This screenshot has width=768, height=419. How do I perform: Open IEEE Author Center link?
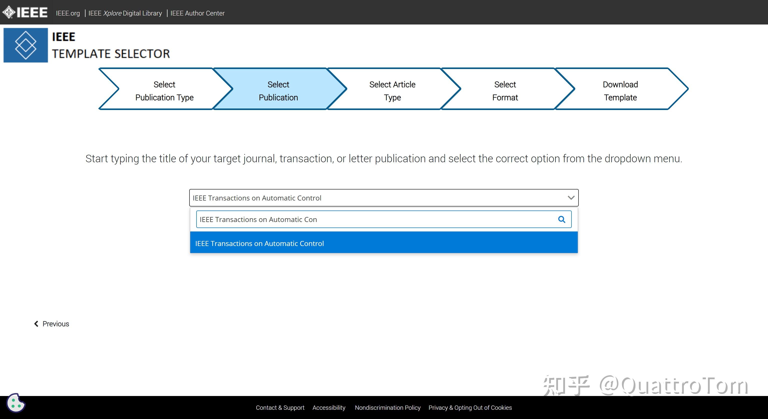[197, 13]
